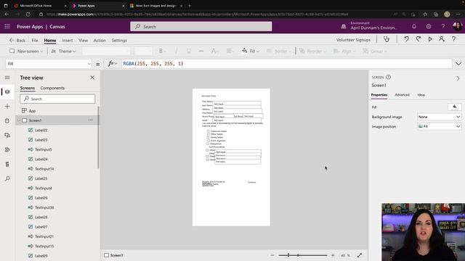Viewport: 465px width, 261px height.
Task: Open the Image position dropdown
Action: pyautogui.click(x=439, y=126)
